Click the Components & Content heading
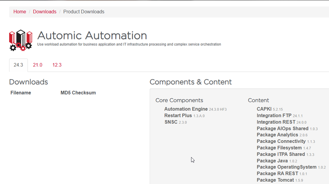 191,82
